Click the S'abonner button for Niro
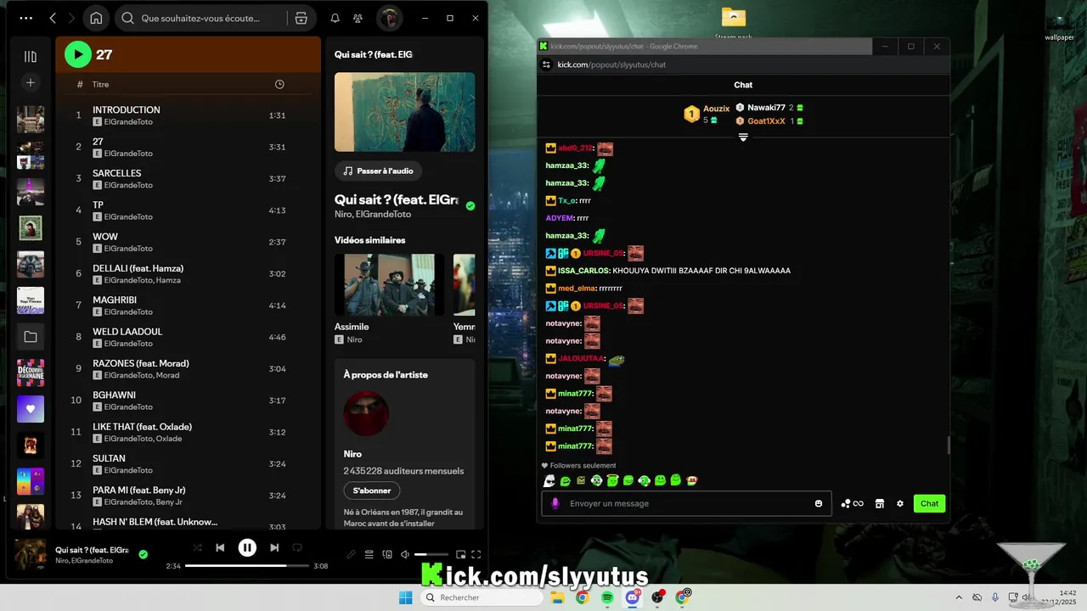 (x=372, y=490)
